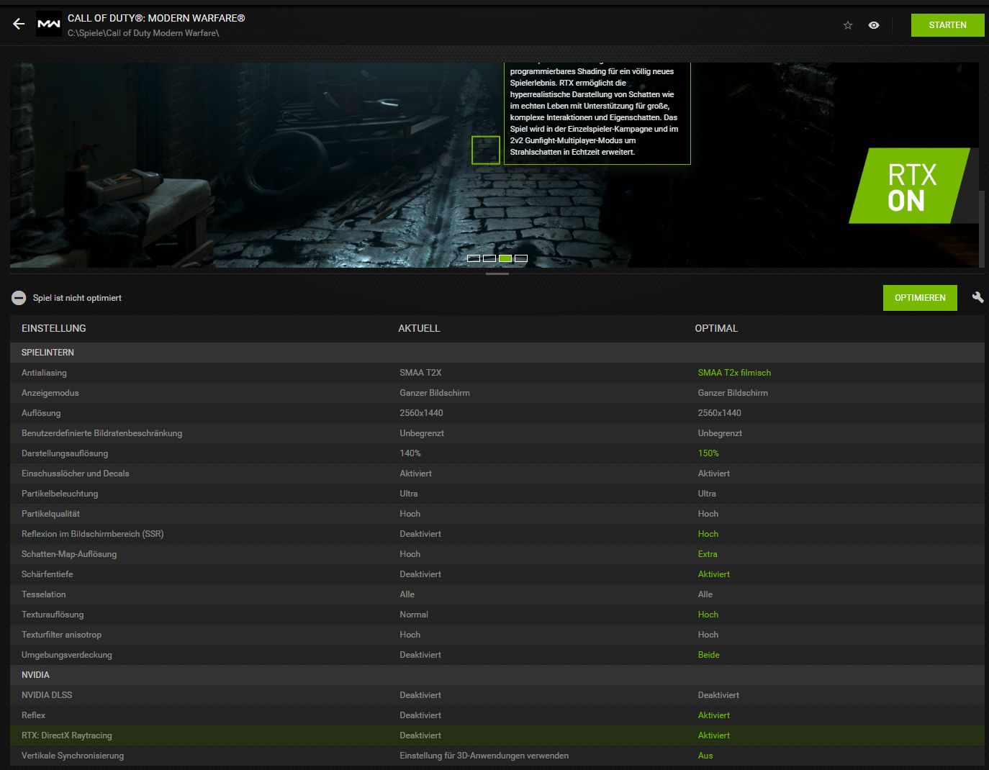Click Vertikale Synchronisierung setting label
This screenshot has width=989, height=770.
point(73,756)
